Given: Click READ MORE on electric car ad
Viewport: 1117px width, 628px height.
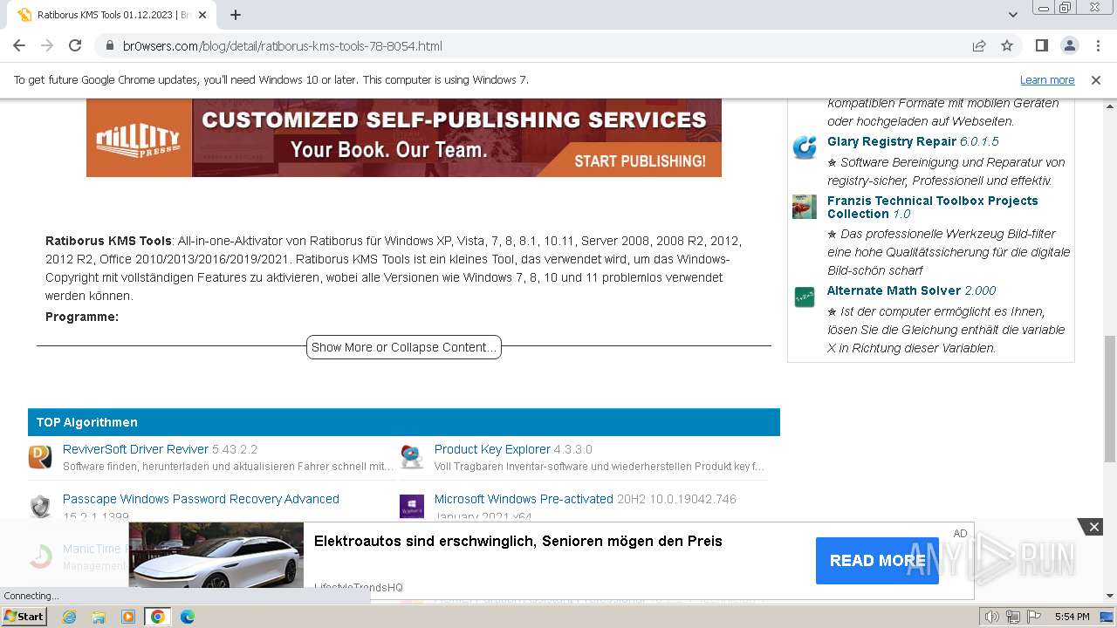Looking at the screenshot, I should point(877,561).
